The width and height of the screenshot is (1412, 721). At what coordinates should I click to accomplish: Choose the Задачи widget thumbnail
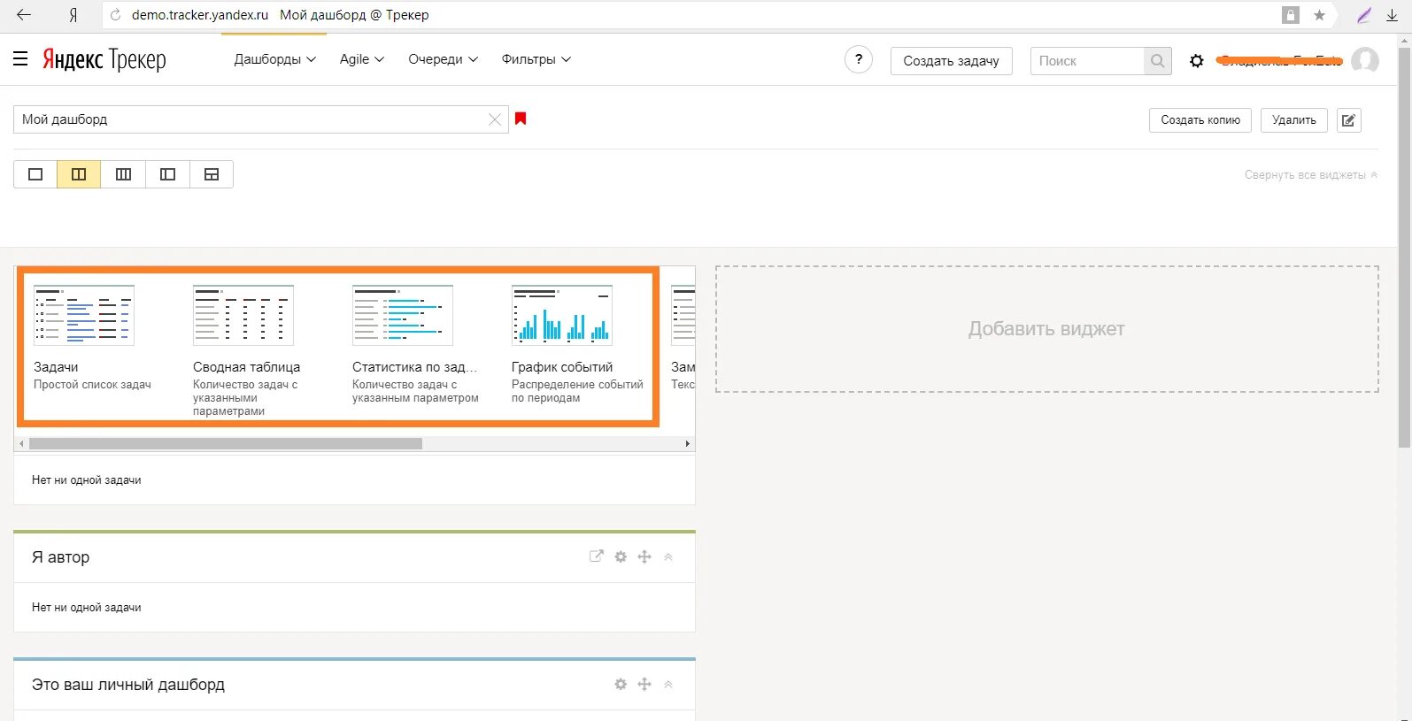(84, 315)
